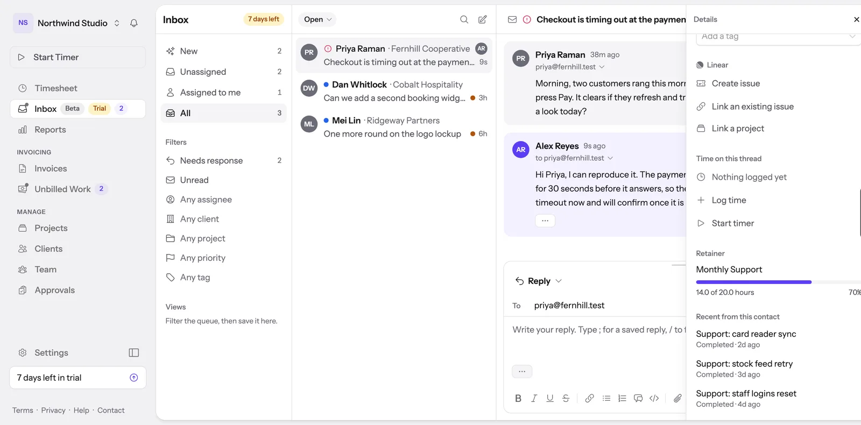Image resolution: width=861 pixels, height=425 pixels.
Task: Apply bold formatting in reply editor
Action: [518, 398]
